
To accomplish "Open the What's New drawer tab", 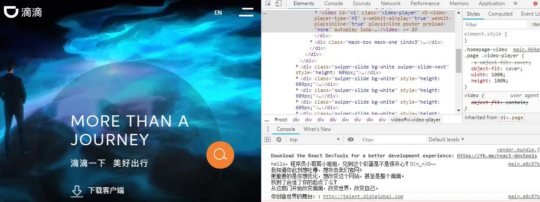I will tap(317, 129).
